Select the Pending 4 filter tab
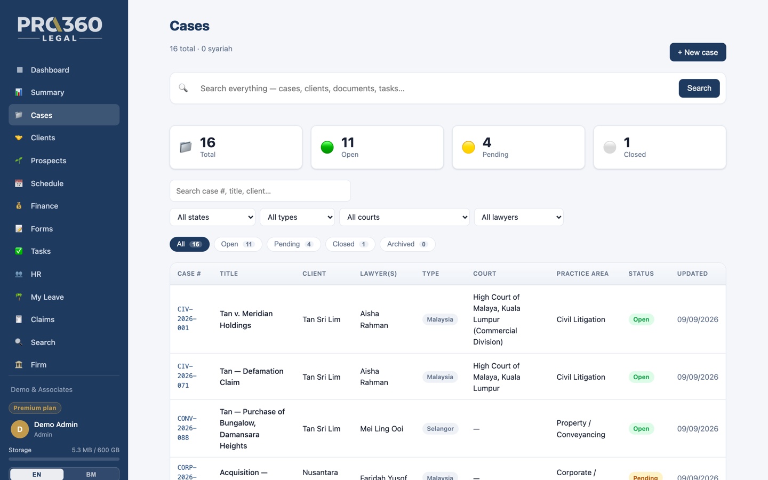768x480 pixels. click(293, 244)
